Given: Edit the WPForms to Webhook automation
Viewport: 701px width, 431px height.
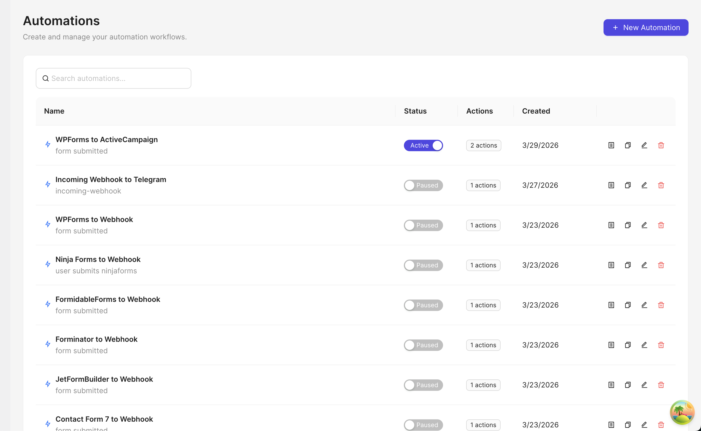Looking at the screenshot, I should pos(644,225).
